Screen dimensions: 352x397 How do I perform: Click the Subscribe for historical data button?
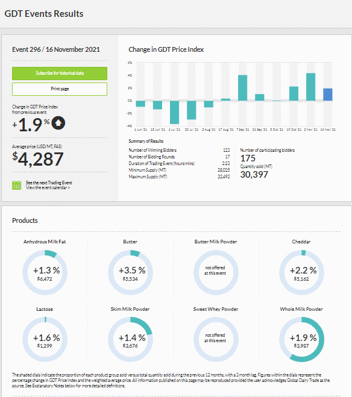coord(60,73)
